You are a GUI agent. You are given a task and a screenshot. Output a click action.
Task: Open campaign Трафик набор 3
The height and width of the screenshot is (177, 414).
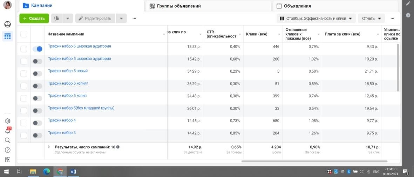pos(62,133)
